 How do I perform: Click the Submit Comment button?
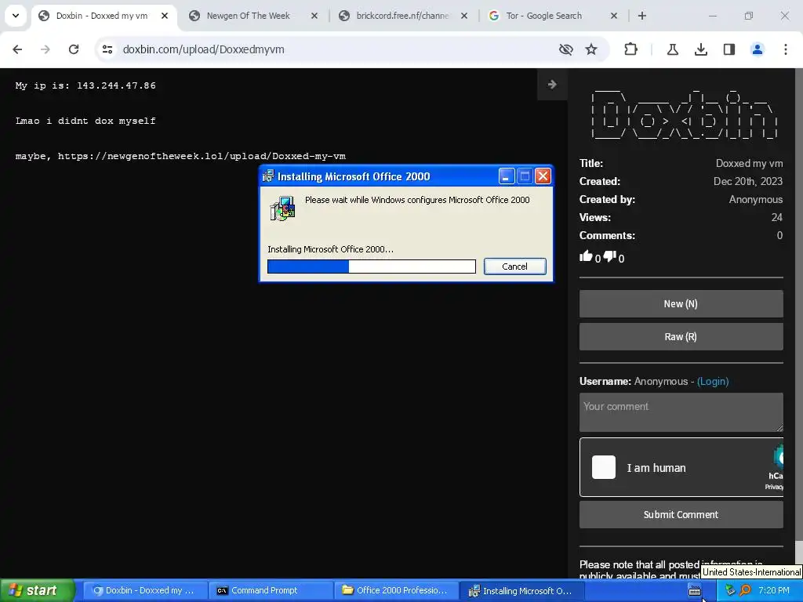tap(681, 514)
